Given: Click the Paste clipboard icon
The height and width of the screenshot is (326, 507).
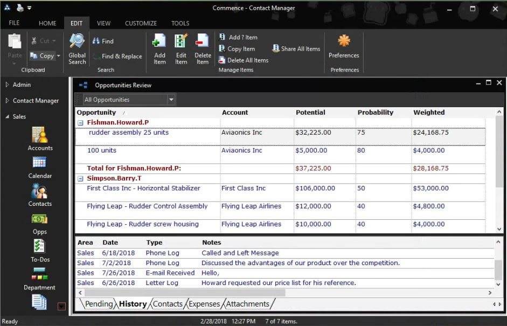Looking at the screenshot, I should tap(15, 41).
